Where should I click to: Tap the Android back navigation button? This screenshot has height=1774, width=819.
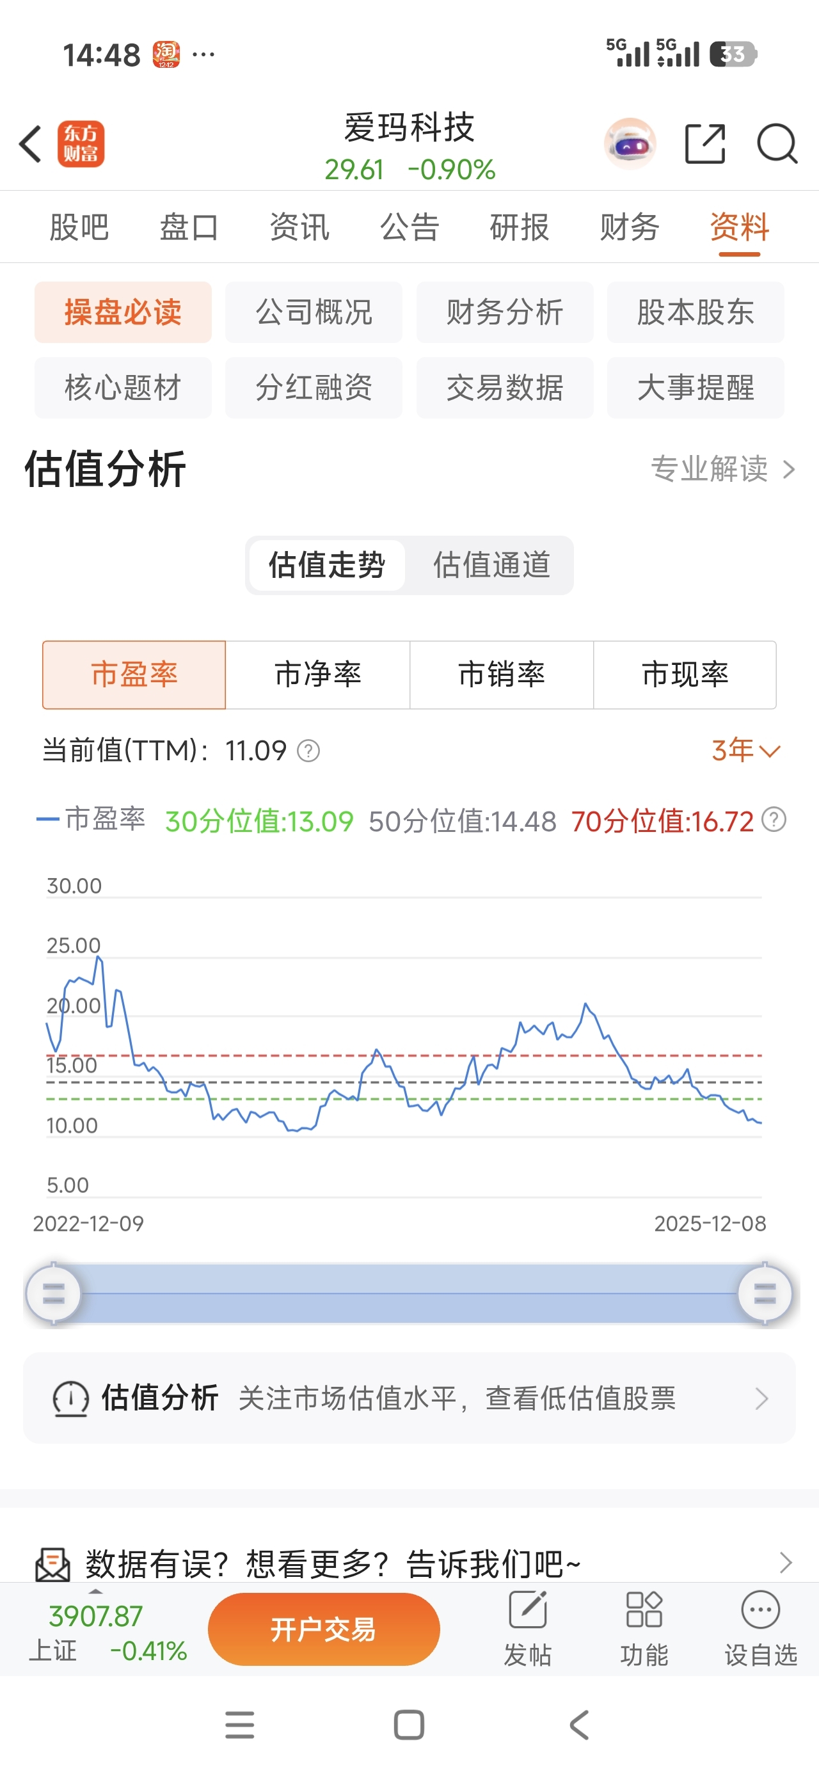(x=579, y=1725)
